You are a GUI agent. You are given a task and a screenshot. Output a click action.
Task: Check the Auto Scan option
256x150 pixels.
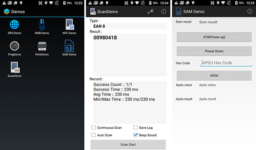pyautogui.click(x=94, y=135)
